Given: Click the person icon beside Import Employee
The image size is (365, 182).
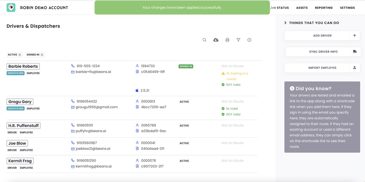Looking at the screenshot, I should 355,68.
